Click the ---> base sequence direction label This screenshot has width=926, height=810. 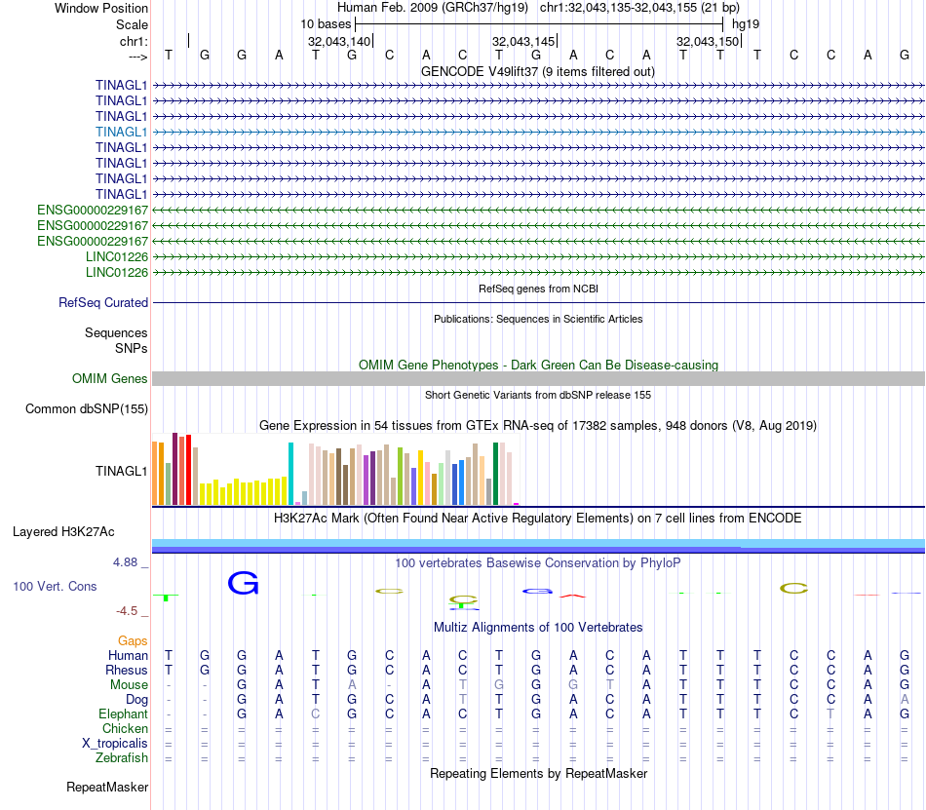[x=137, y=57]
